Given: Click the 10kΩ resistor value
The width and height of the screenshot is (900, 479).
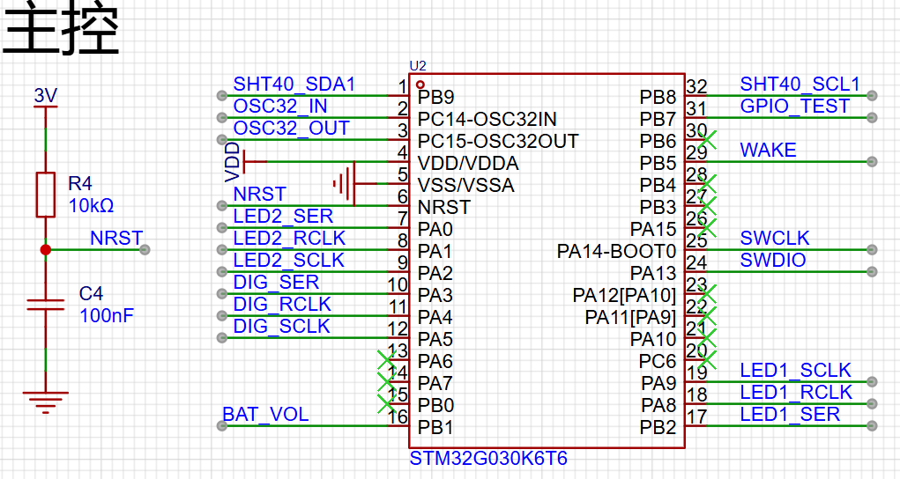Looking at the screenshot, I should (91, 205).
